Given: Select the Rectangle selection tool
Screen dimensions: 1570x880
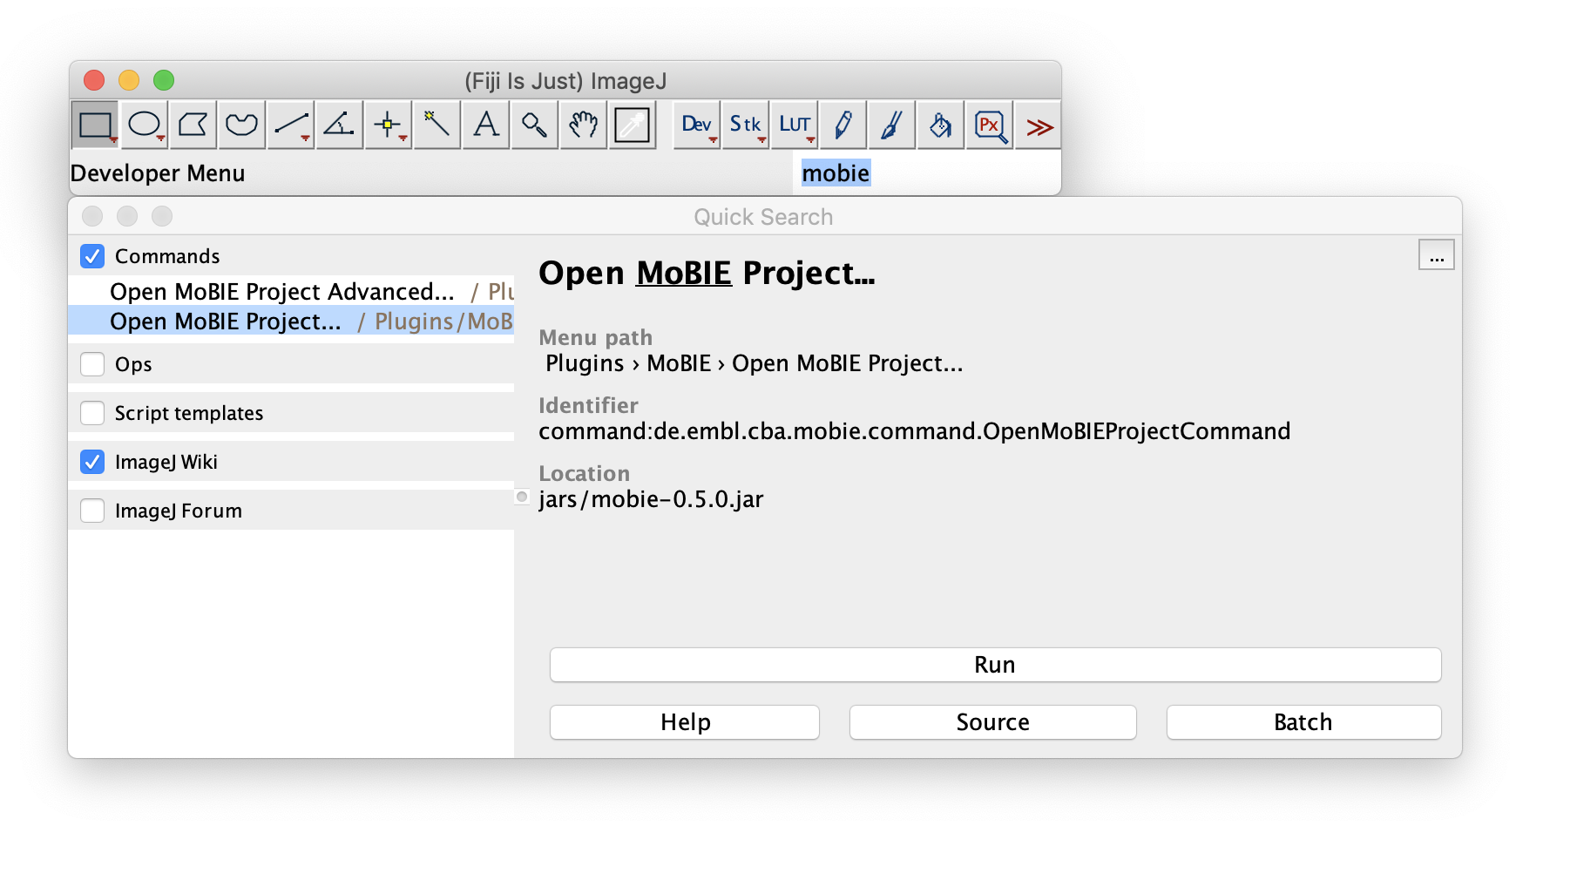Looking at the screenshot, I should click(95, 125).
